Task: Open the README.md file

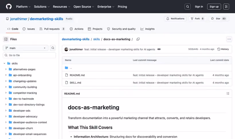Action: point(77,75)
